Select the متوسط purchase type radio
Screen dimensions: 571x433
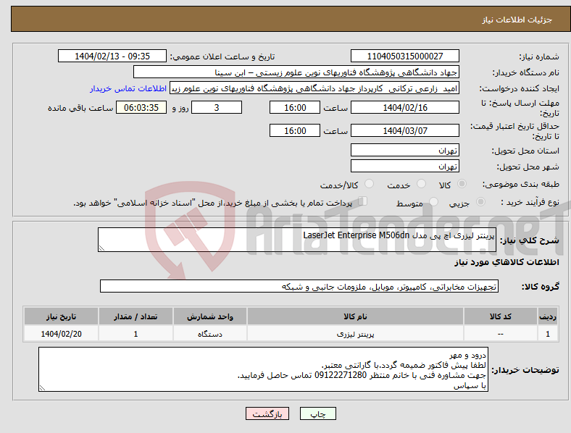click(433, 201)
